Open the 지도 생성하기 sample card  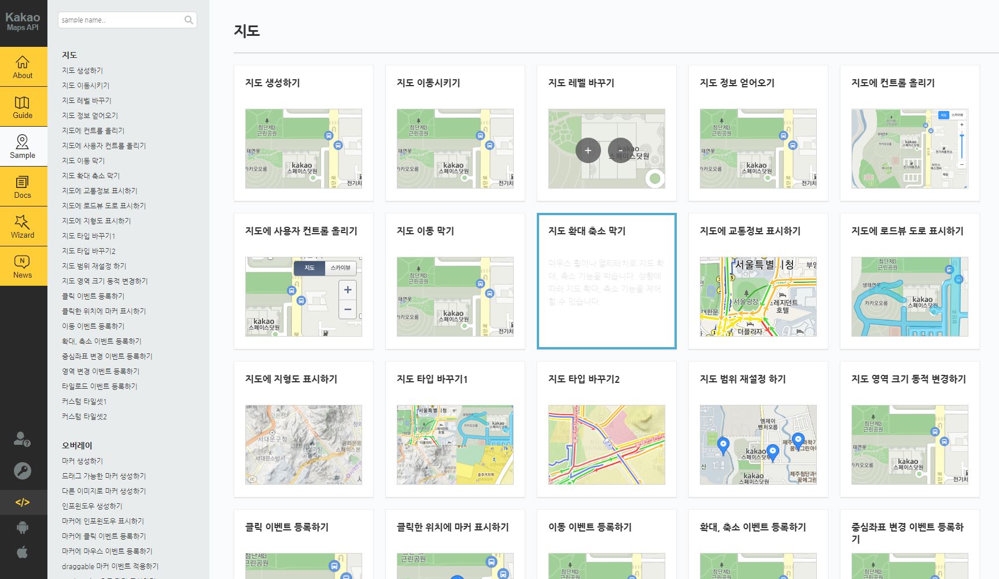[304, 133]
